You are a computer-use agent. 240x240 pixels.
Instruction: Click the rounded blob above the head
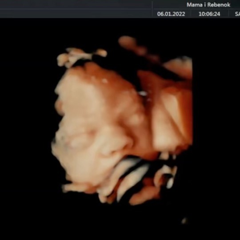(x=127, y=41)
